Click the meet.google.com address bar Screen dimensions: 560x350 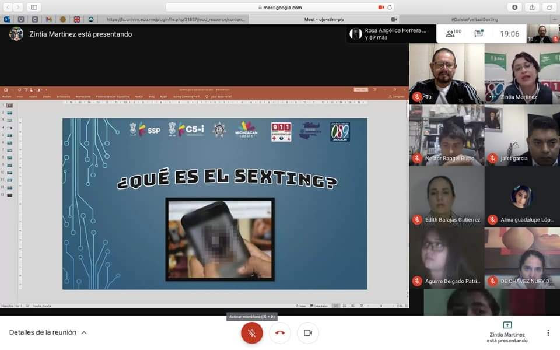click(280, 7)
